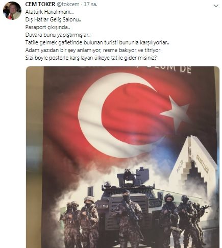The image size is (222, 248).
Task: Click the line 'Pasaport çıkışında..'
Action: pyautogui.click(x=48, y=27)
